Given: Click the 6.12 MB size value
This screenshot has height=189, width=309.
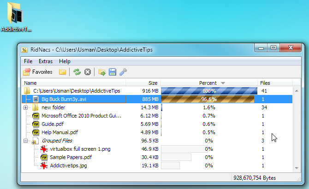Looking at the screenshot, I should [149, 116].
